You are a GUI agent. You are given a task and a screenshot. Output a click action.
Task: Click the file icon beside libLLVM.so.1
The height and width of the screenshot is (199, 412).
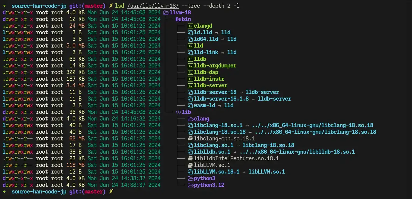point(190,165)
